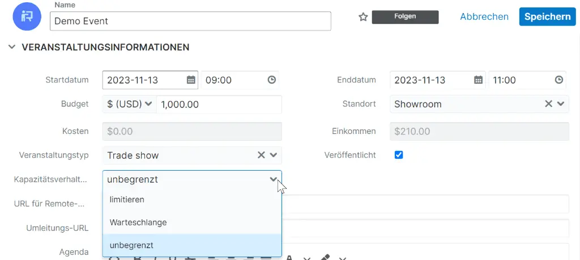Click the Umleitungs-URL input field

tap(425, 228)
